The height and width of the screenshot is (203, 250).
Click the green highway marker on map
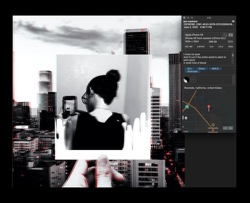187,106
